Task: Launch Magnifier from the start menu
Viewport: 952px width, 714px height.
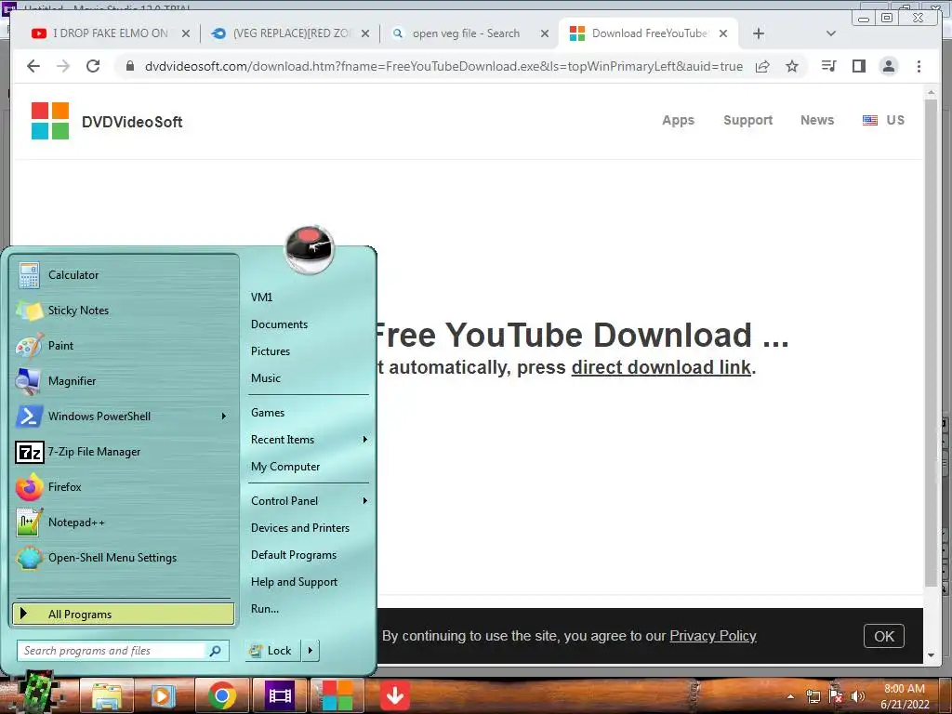Action: (x=124, y=380)
